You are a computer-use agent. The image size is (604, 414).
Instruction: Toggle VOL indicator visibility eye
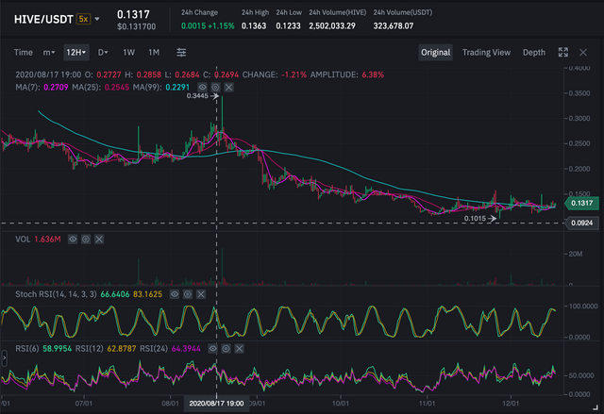[x=73, y=240]
